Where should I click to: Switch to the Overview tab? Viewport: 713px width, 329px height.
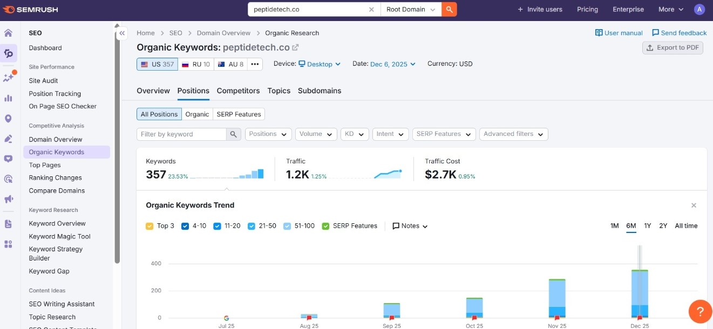(x=153, y=91)
